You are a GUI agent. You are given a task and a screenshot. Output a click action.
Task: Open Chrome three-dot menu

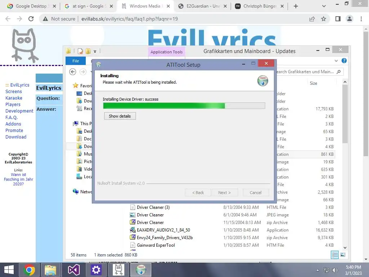click(361, 19)
